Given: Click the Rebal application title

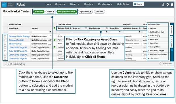Looking at the screenshot, I should click(x=20, y=5).
